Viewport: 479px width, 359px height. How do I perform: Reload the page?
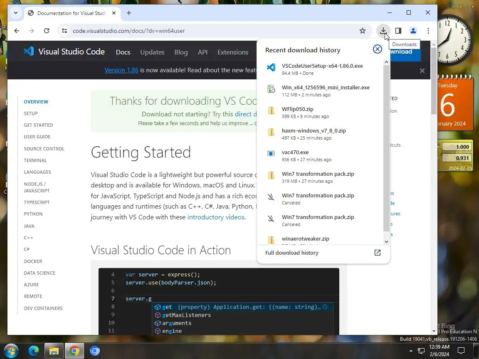tap(47, 31)
